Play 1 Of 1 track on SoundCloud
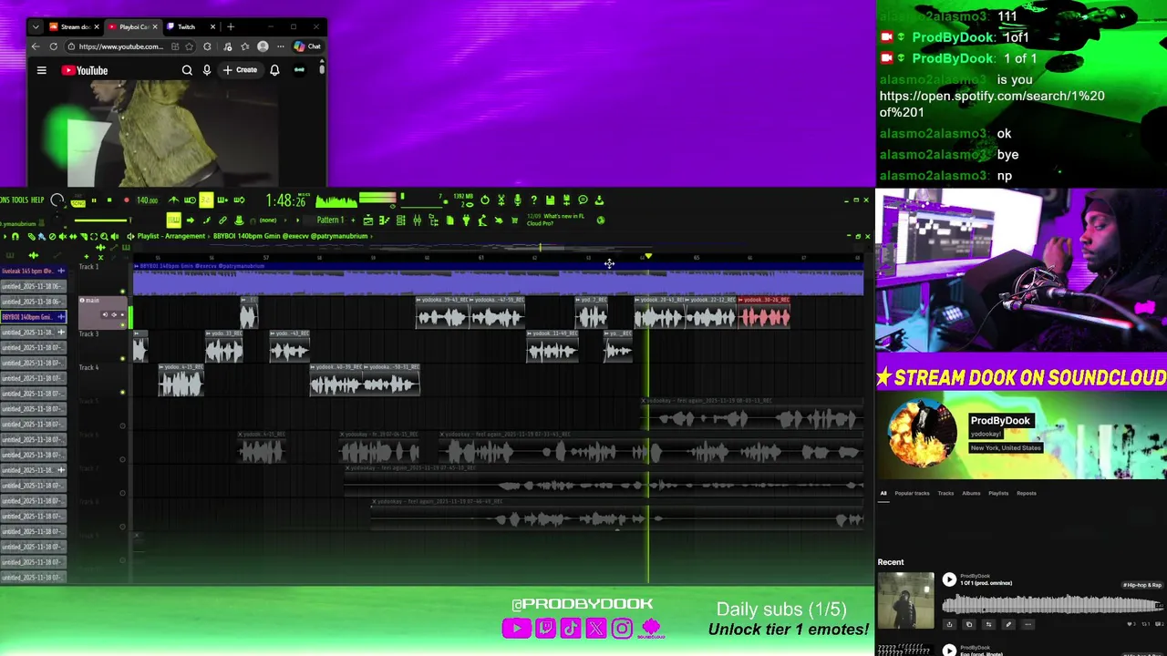Viewport: 1167px width, 656px height. 949,579
